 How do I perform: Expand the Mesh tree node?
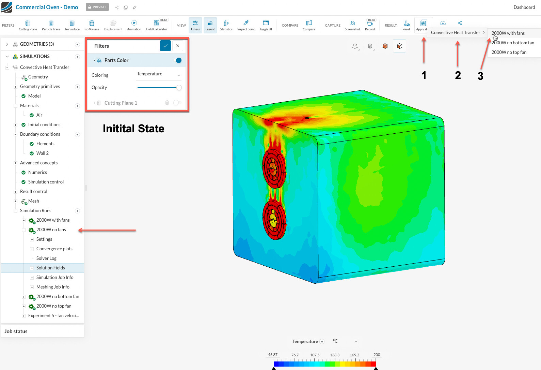tap(15, 201)
